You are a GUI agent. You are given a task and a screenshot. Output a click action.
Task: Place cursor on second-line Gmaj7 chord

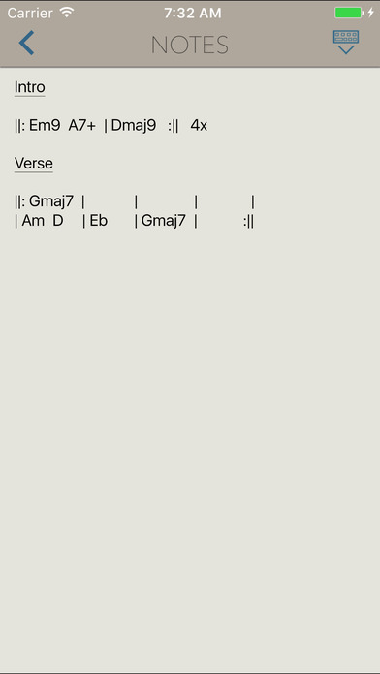pyautogui.click(x=164, y=221)
